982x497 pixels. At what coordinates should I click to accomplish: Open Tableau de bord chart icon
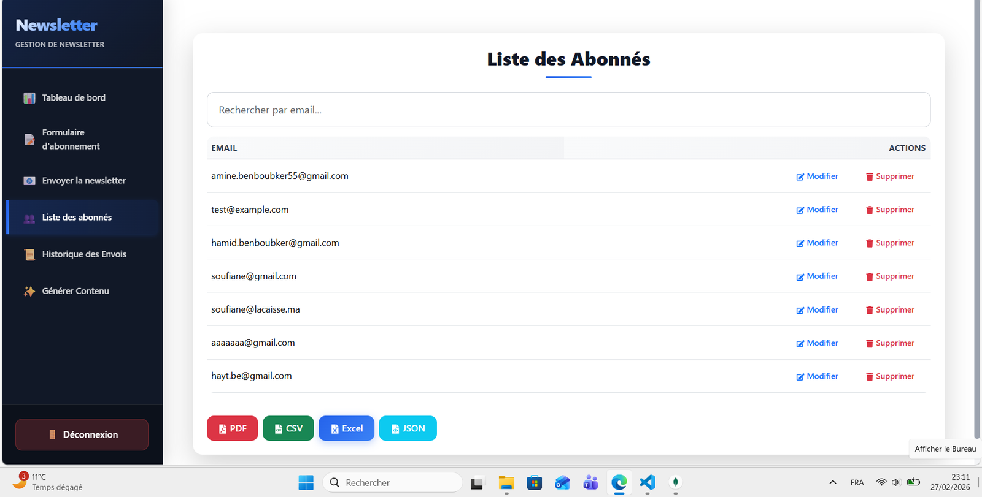pyautogui.click(x=29, y=98)
